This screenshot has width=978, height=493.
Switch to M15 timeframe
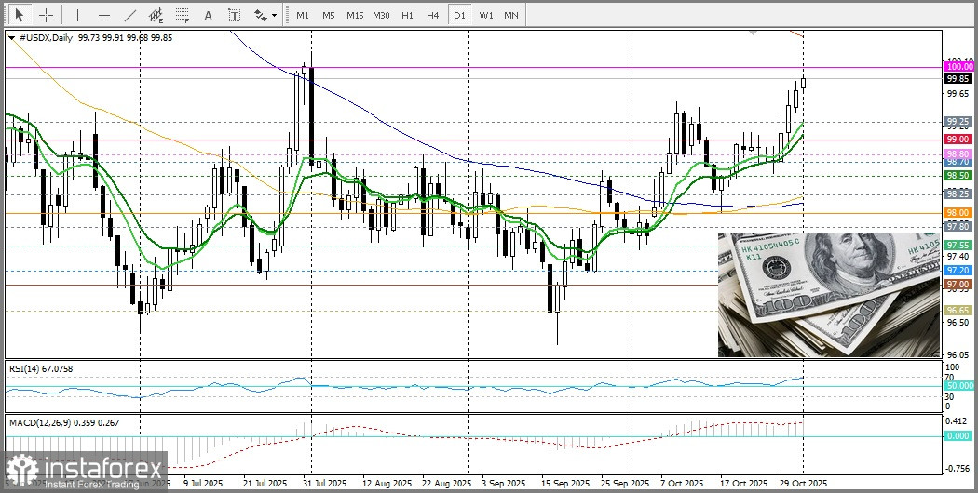click(355, 15)
